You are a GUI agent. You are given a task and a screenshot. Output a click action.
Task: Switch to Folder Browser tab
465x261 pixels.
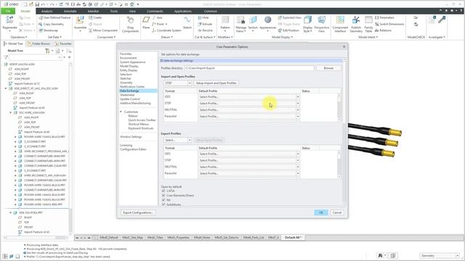[x=39, y=43]
